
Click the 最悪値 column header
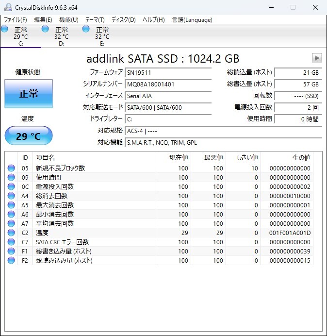click(x=208, y=158)
